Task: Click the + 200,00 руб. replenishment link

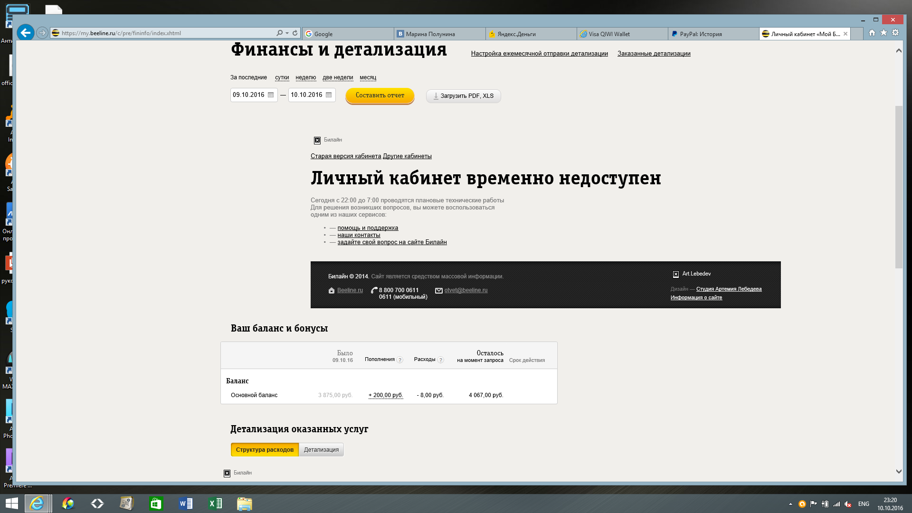Action: 386,395
